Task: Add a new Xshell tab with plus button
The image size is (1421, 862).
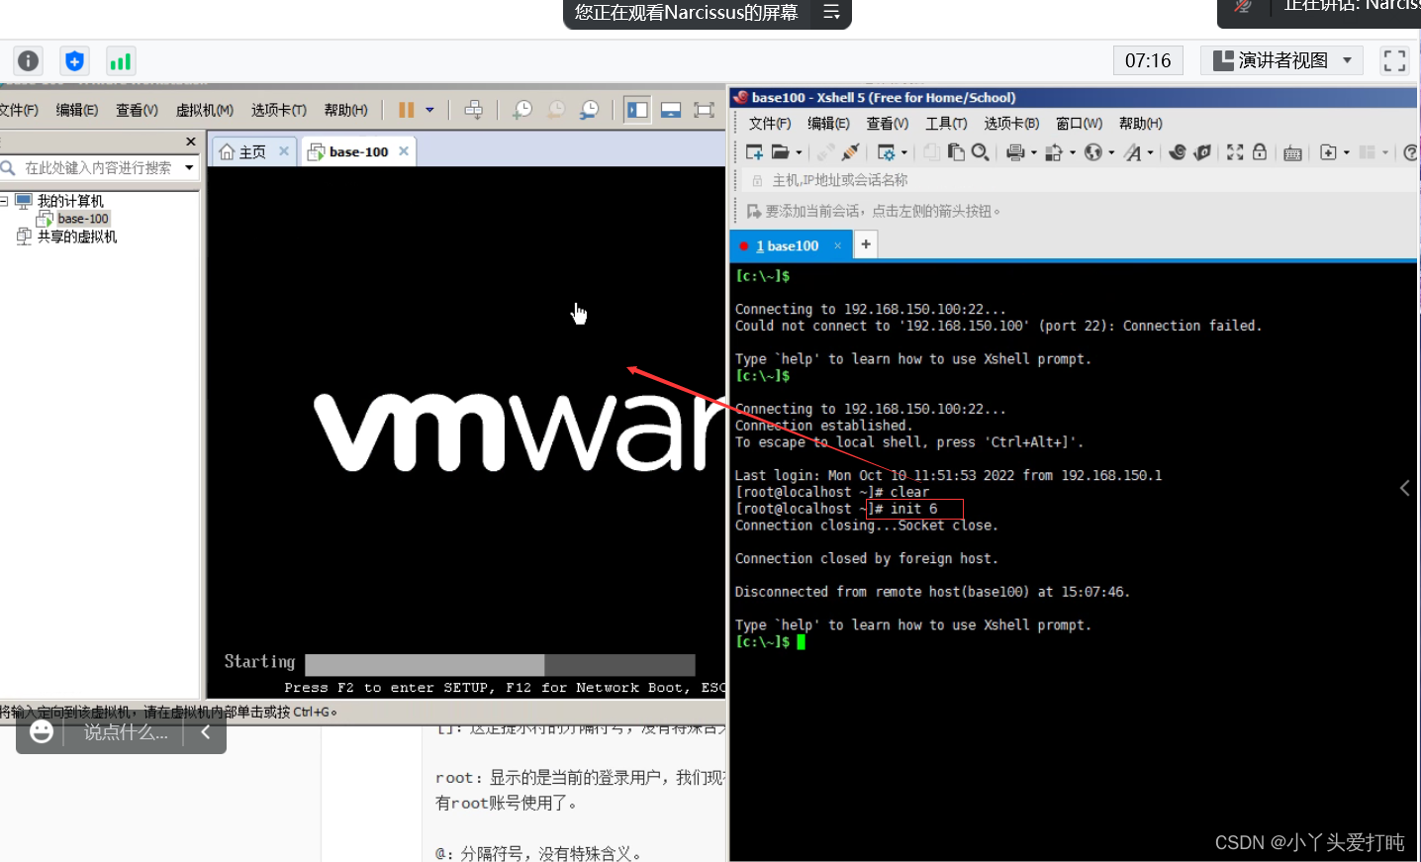Action: [x=866, y=243]
